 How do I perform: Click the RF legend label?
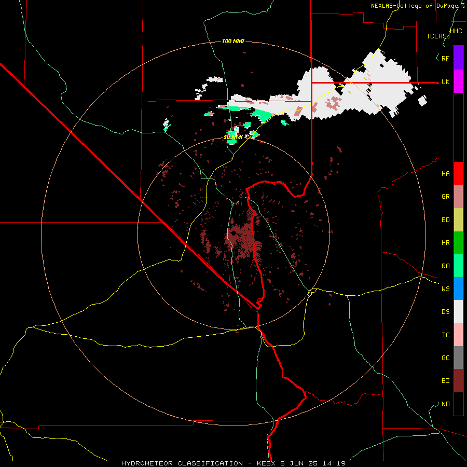(445, 58)
